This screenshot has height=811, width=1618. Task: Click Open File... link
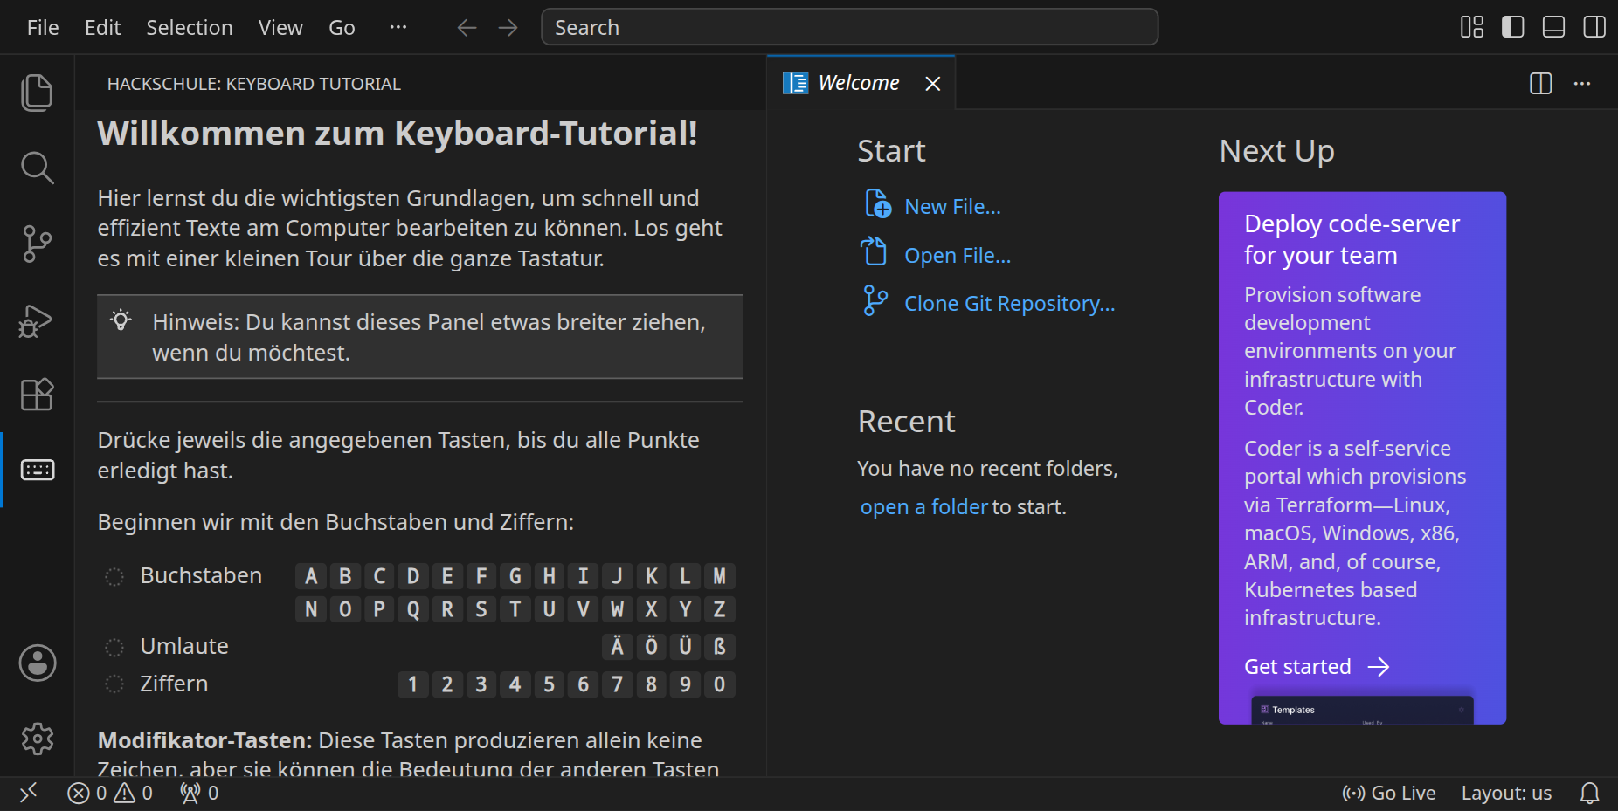click(958, 256)
